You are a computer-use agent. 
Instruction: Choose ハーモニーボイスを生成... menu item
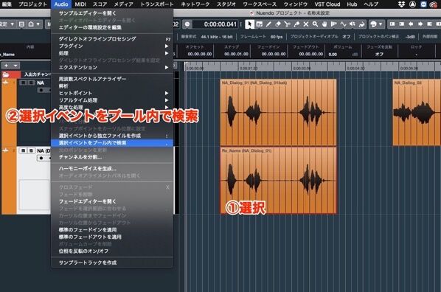pos(112,169)
